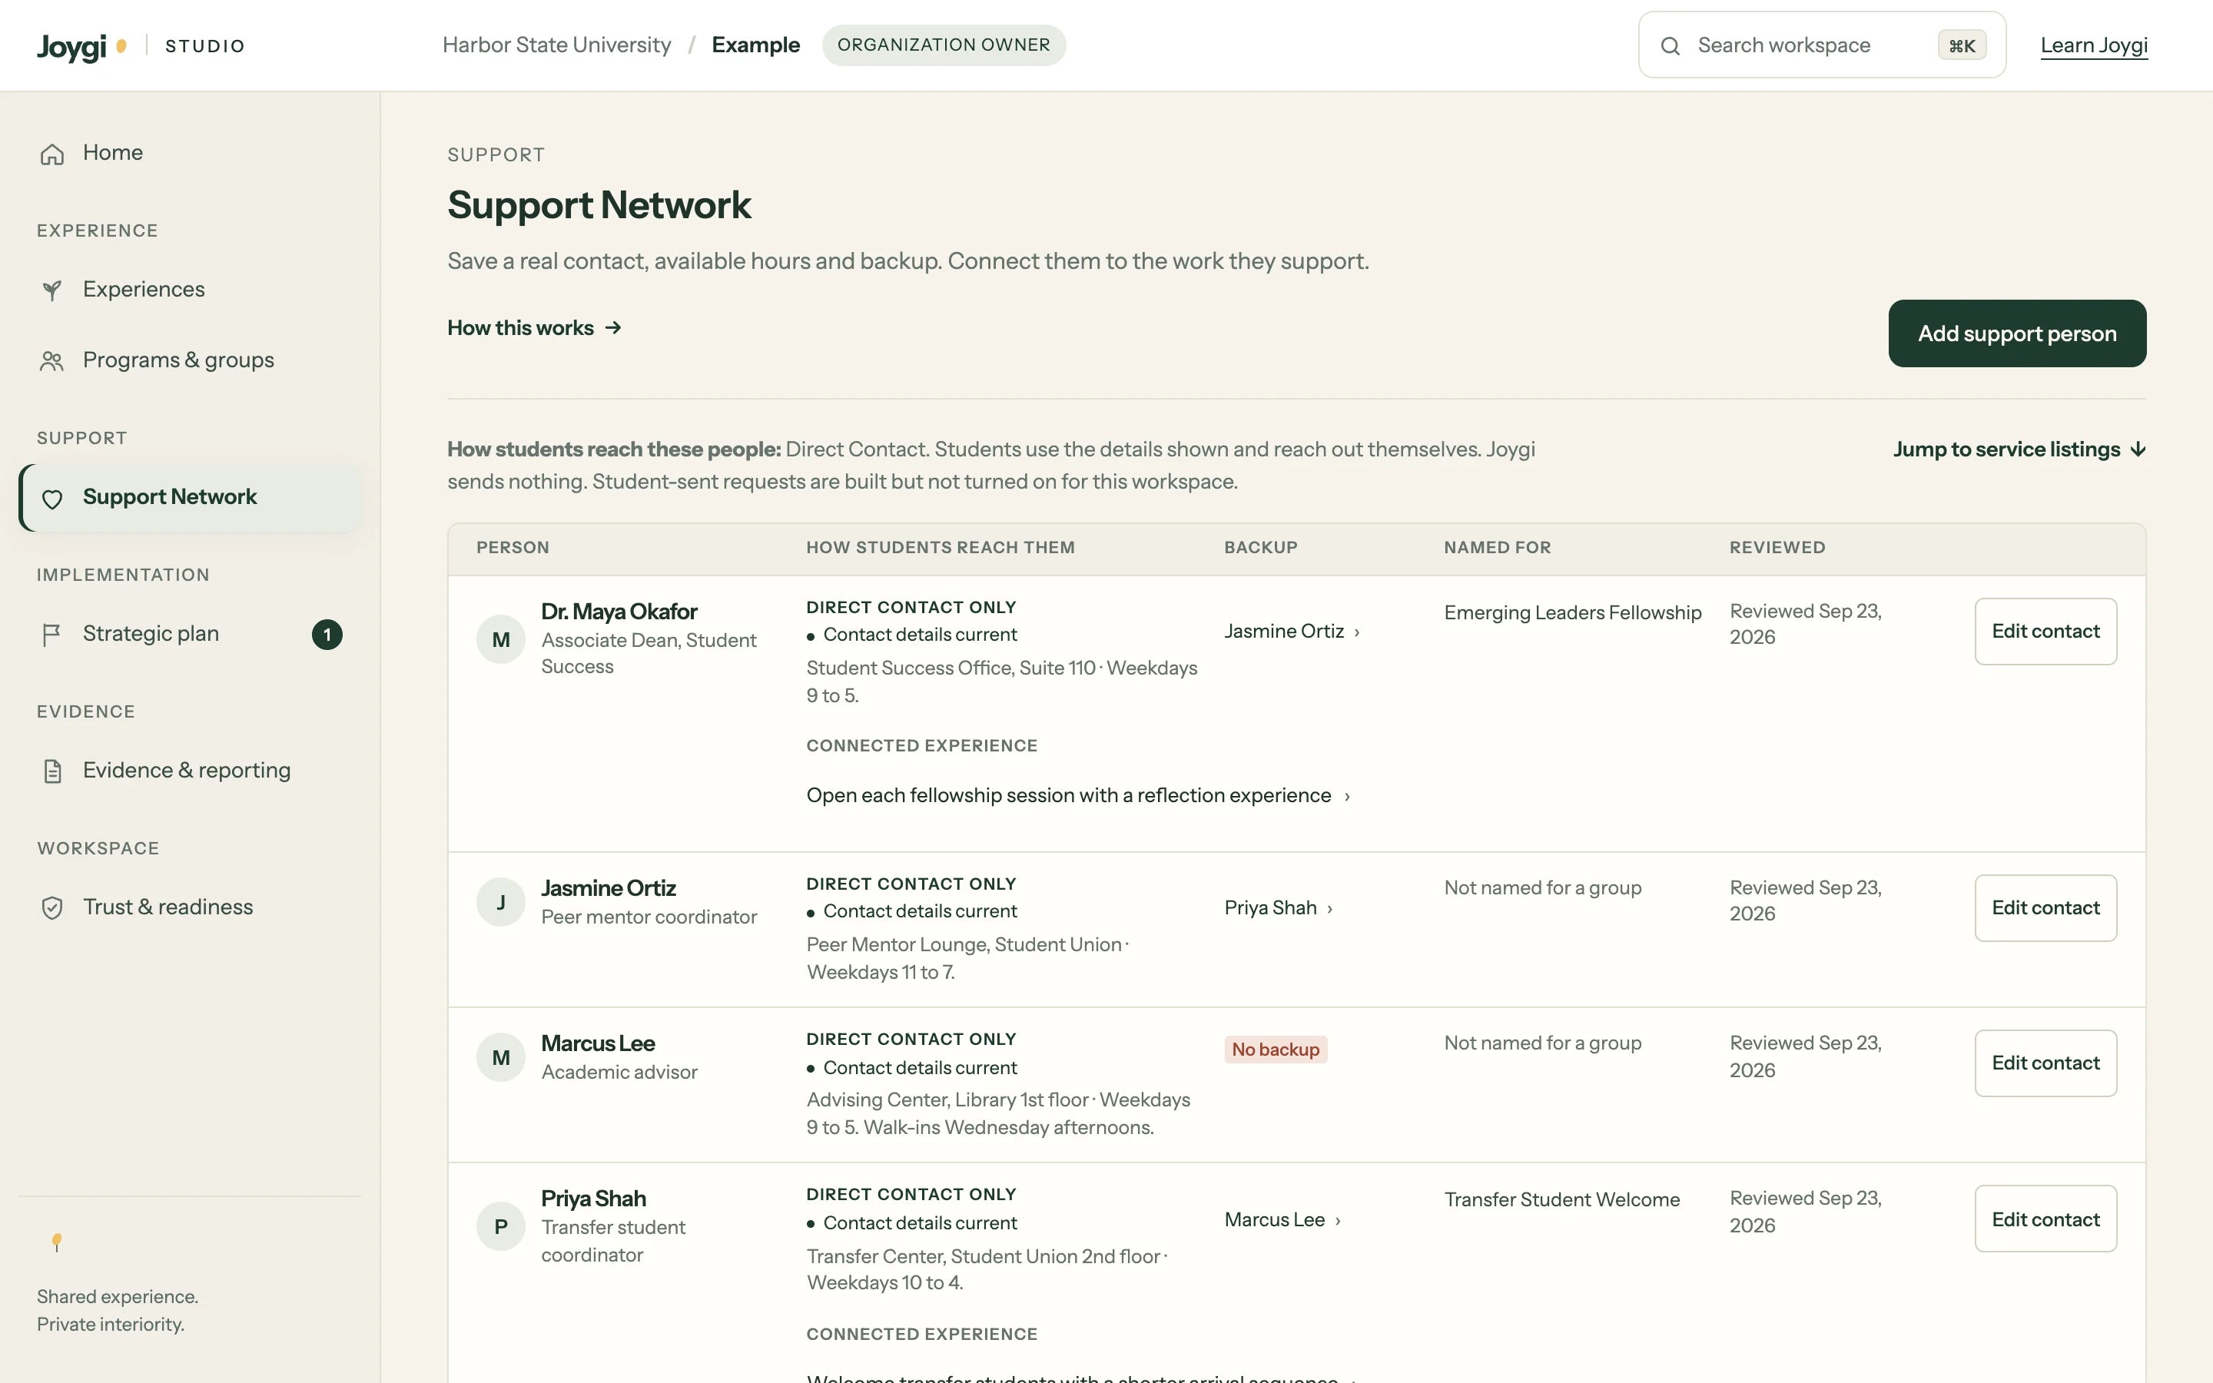Screen dimensions: 2213x1383
Task: Click Dr. Maya Okafor's M avatar
Action: 501,639
